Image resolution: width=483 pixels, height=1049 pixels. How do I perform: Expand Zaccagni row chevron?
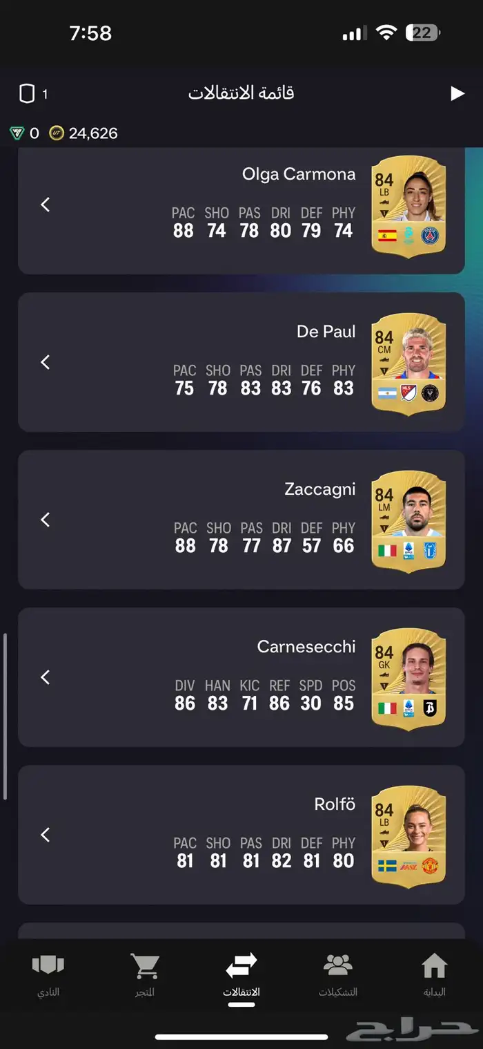point(46,520)
